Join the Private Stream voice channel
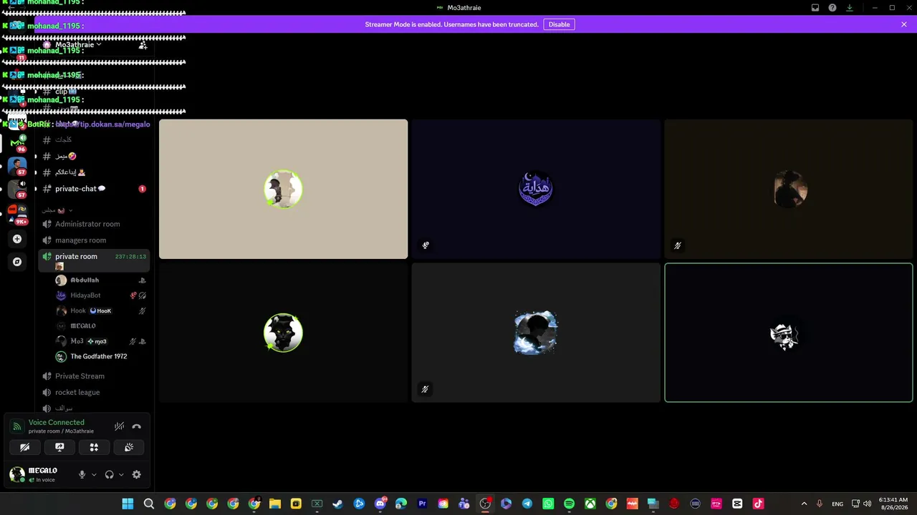 (94, 376)
